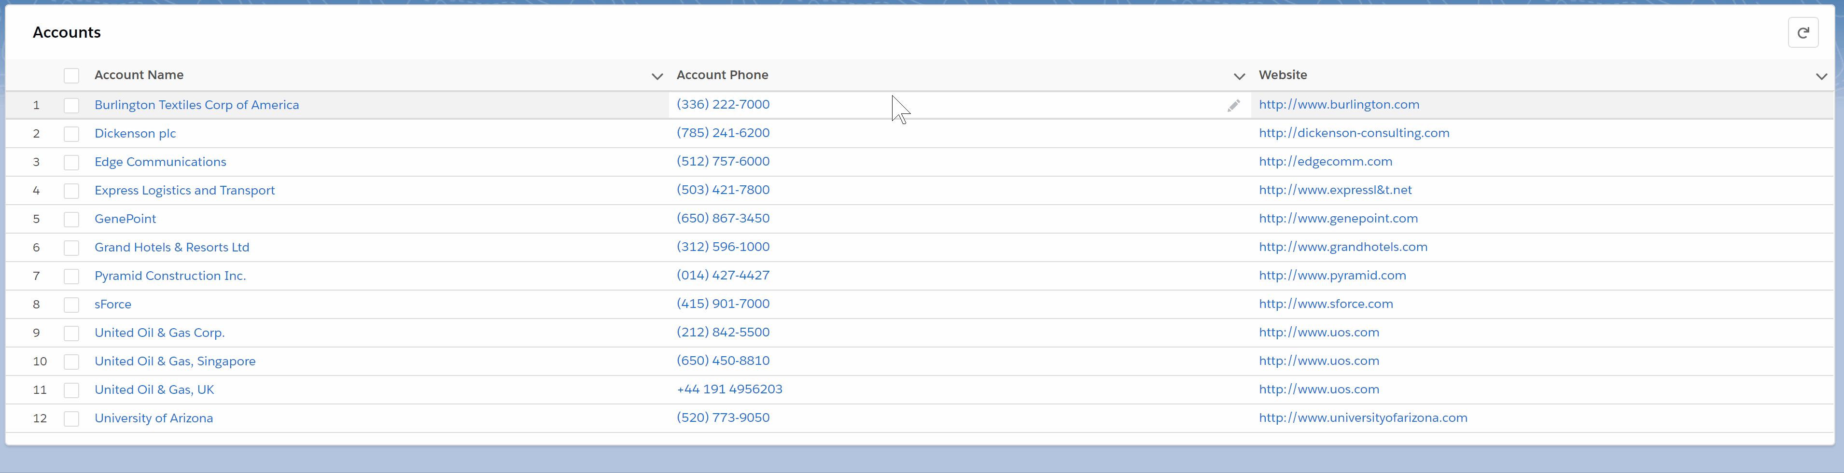The image size is (1844, 473).
Task: Click the Accounts panel title
Action: 67,32
